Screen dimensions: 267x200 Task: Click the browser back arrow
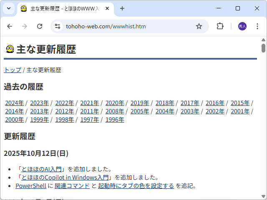(10, 26)
